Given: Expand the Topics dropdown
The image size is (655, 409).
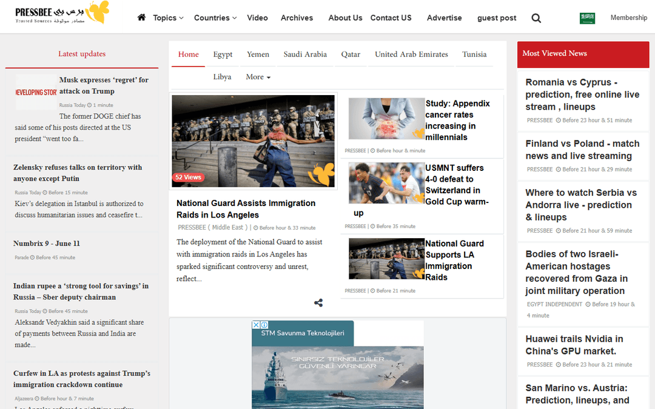Looking at the screenshot, I should tap(168, 18).
